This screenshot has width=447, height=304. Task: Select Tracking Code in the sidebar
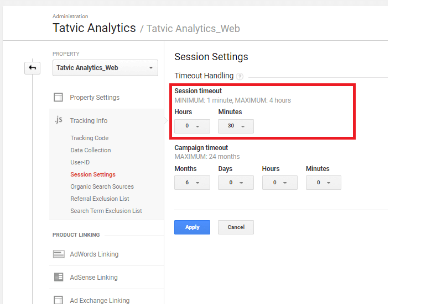tap(90, 138)
